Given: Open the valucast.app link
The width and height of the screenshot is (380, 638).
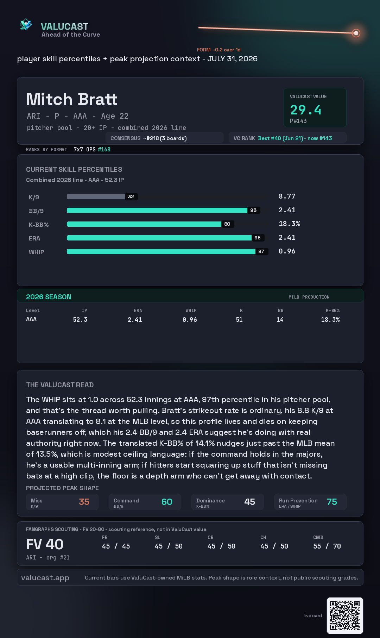Looking at the screenshot, I should pos(45,577).
